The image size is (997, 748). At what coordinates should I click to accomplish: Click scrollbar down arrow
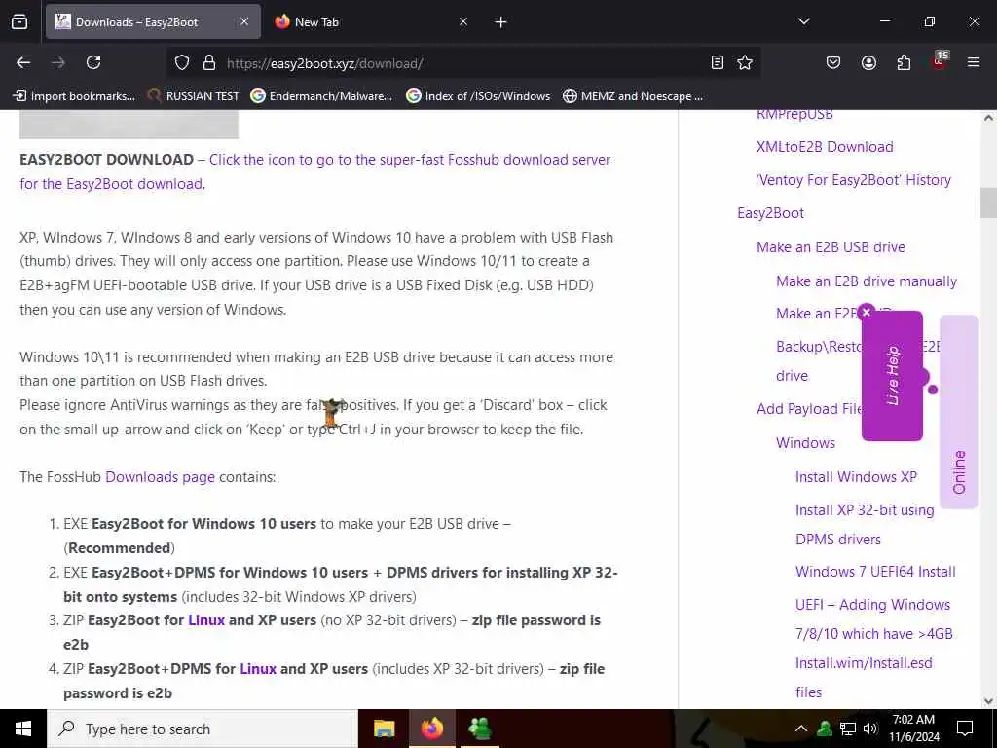click(988, 701)
